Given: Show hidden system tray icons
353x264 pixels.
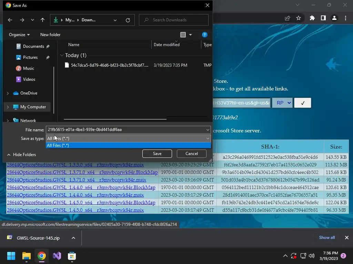Looking at the screenshot, I should [x=285, y=256].
